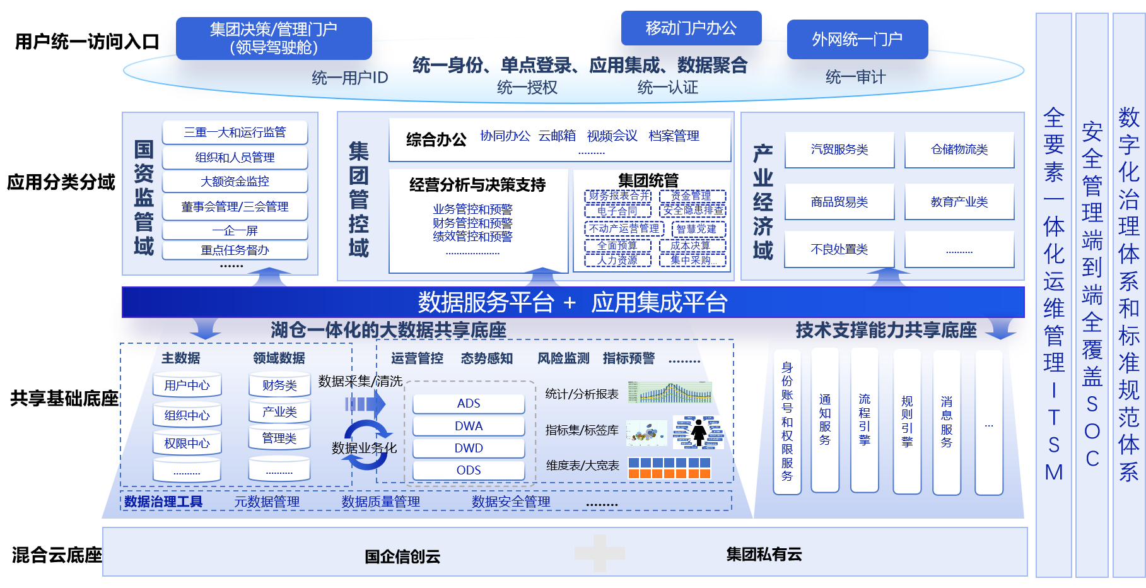Click the 管理类 data cylinder
Image resolution: width=1146 pixels, height=588 pixels.
(x=279, y=438)
